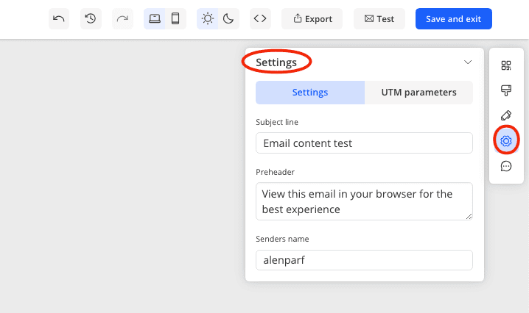Switch to mobile phone preview
The image size is (529, 313).
click(x=175, y=19)
